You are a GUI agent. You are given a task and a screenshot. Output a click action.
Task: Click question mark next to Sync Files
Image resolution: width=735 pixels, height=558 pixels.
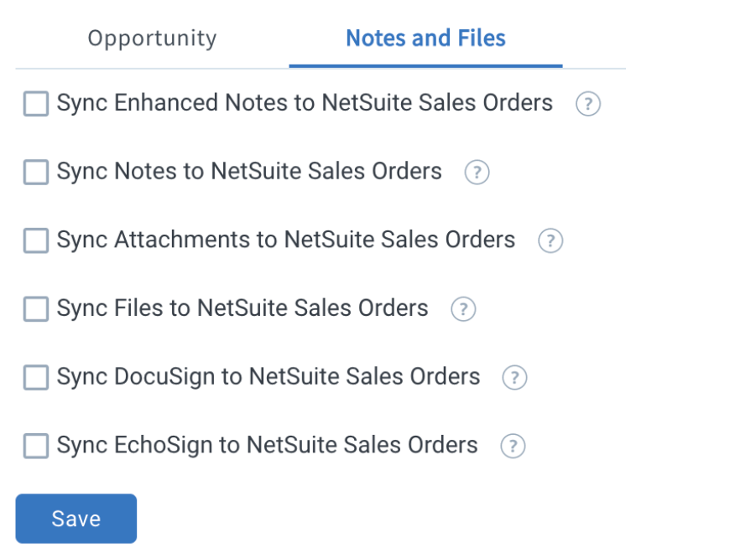[x=463, y=309]
